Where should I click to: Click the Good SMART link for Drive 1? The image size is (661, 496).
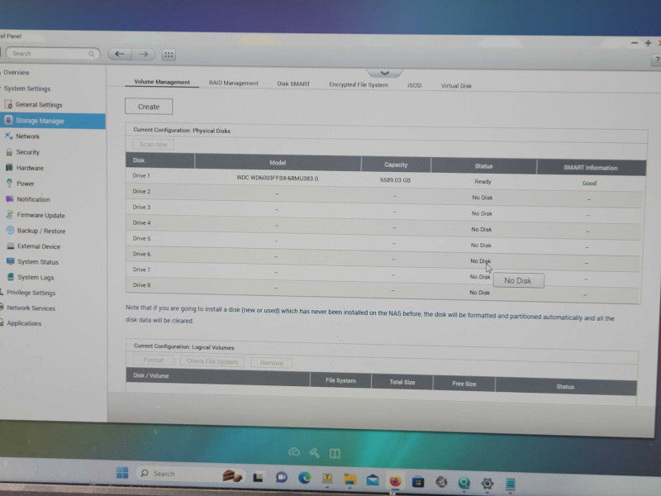589,183
